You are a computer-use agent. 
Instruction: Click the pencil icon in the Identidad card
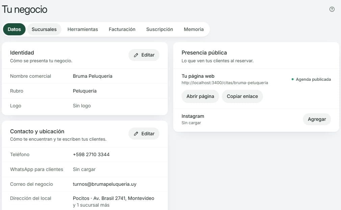tap(136, 55)
